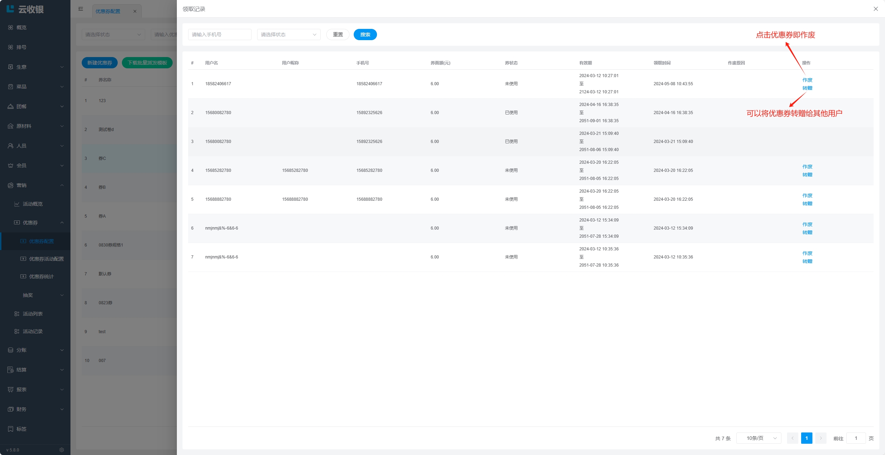This screenshot has width=885, height=455.
Task: Expand the 抽奖 submenu
Action: pos(42,295)
